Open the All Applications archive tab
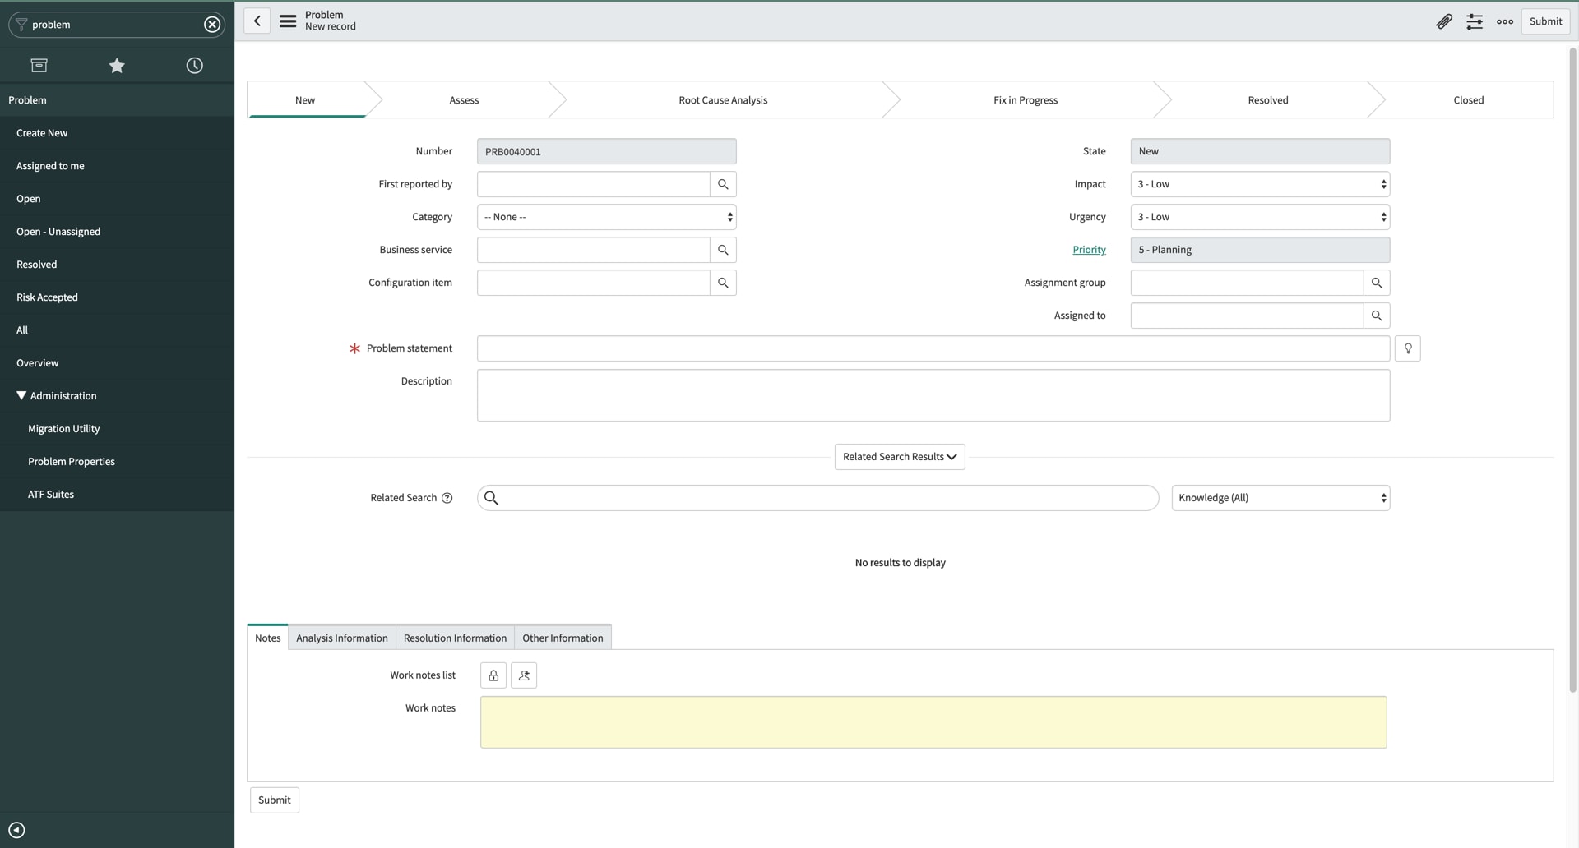The image size is (1579, 848). (x=39, y=66)
